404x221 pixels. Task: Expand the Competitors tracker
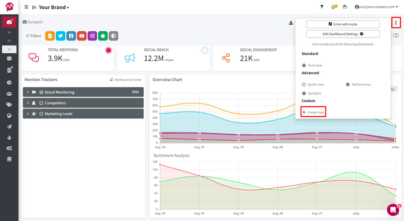[x=28, y=103]
